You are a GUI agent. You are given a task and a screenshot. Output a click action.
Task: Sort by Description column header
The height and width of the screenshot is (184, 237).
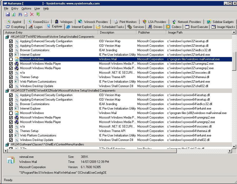117,32
